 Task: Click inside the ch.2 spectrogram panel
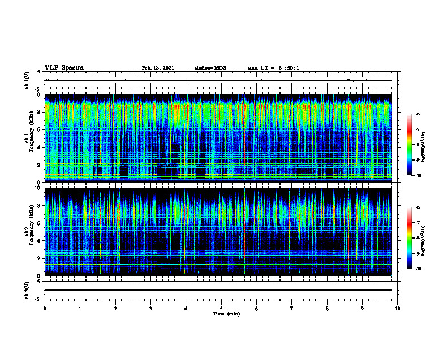(218, 232)
